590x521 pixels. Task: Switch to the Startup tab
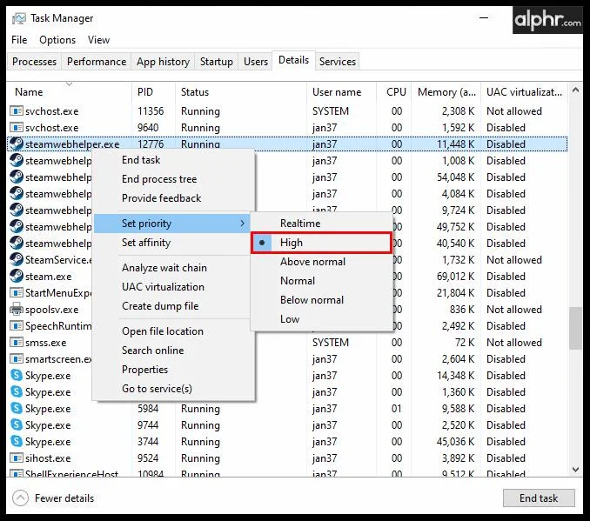point(217,61)
